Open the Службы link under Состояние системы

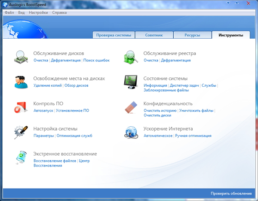(x=209, y=85)
